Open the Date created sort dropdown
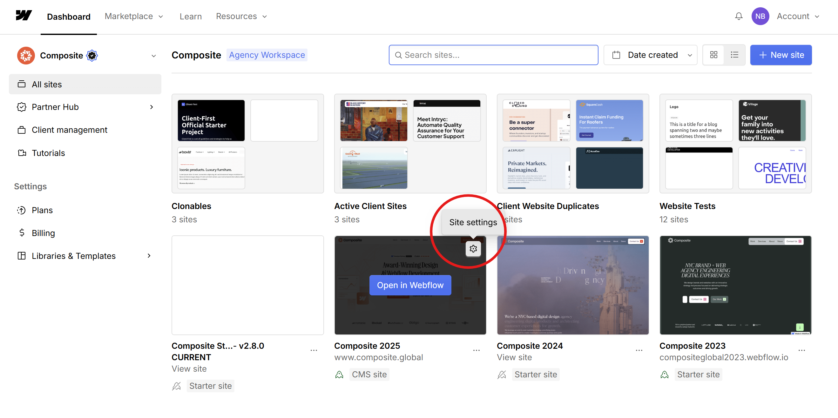 point(652,55)
